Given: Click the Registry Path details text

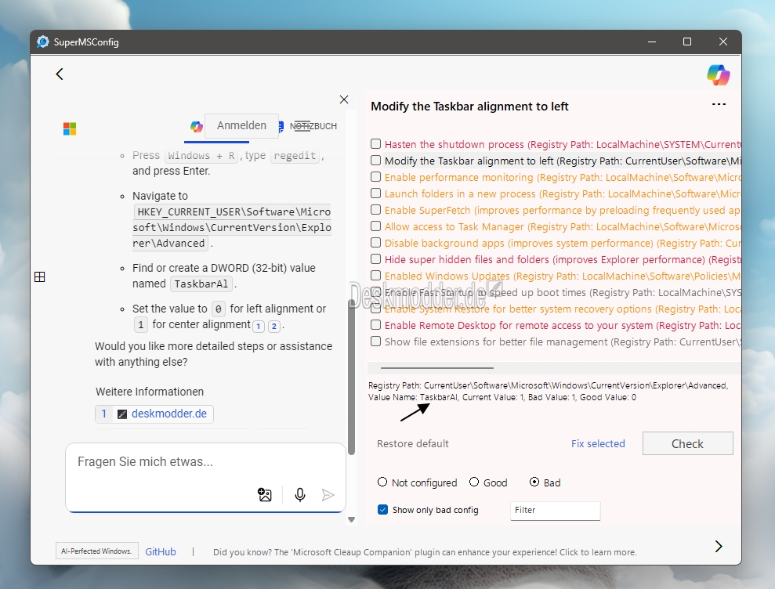Looking at the screenshot, I should 548,392.
